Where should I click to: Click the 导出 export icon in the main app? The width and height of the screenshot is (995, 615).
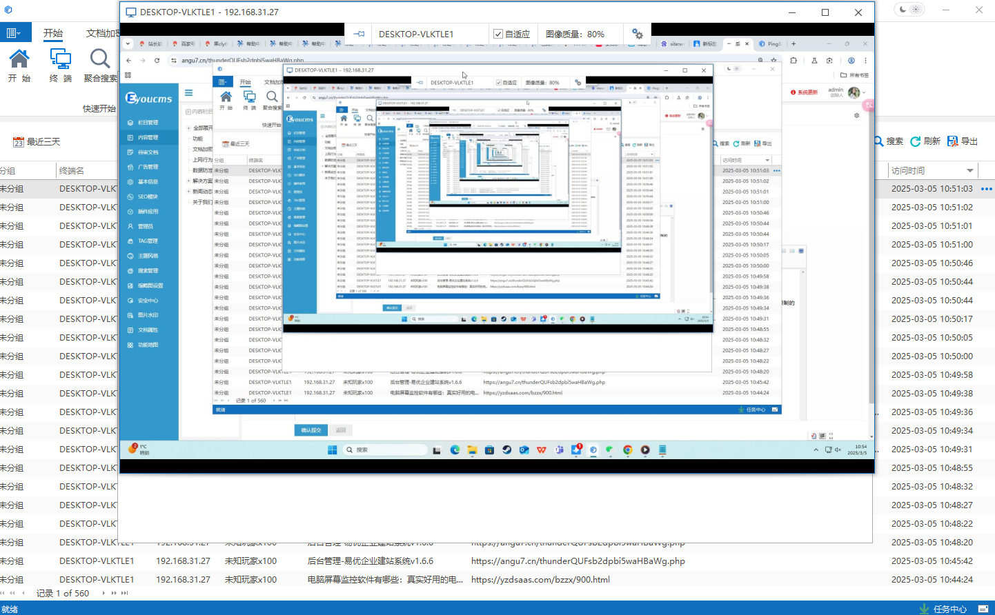[953, 141]
